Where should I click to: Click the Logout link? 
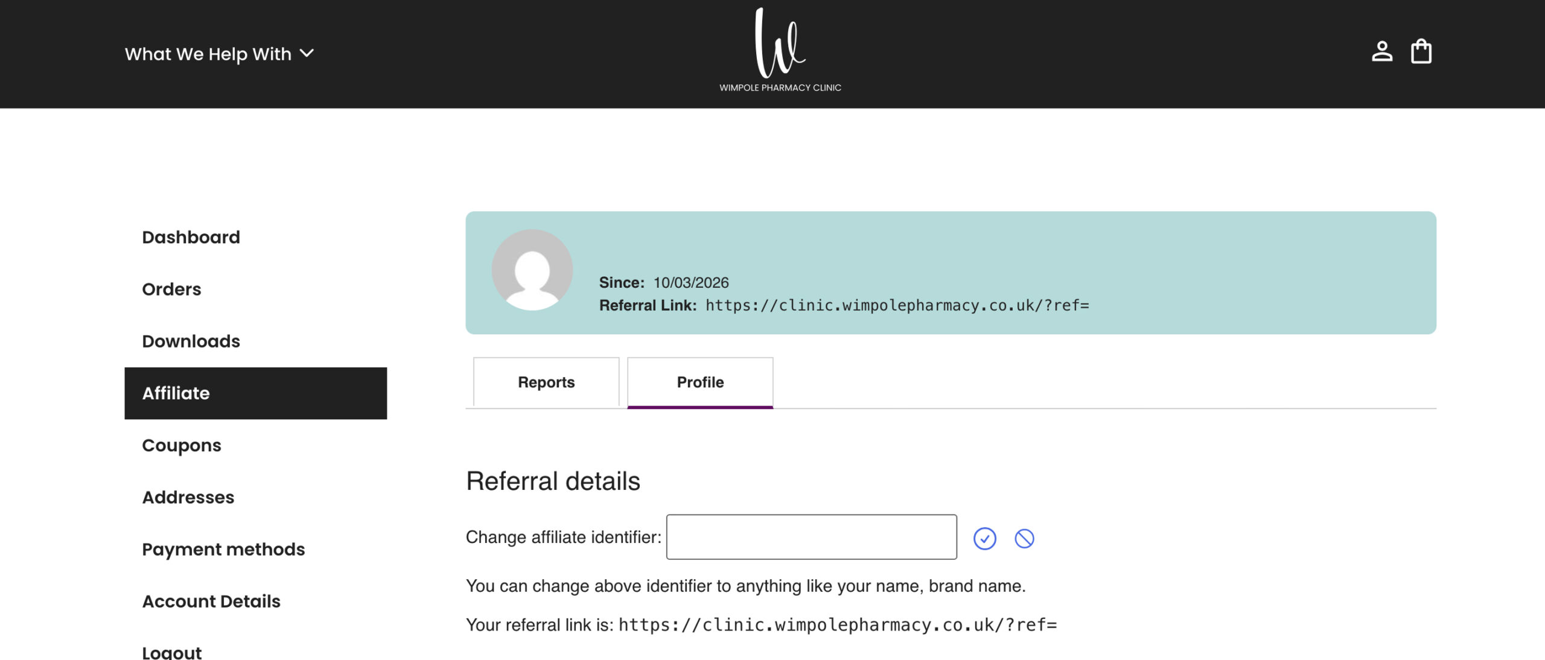172,652
